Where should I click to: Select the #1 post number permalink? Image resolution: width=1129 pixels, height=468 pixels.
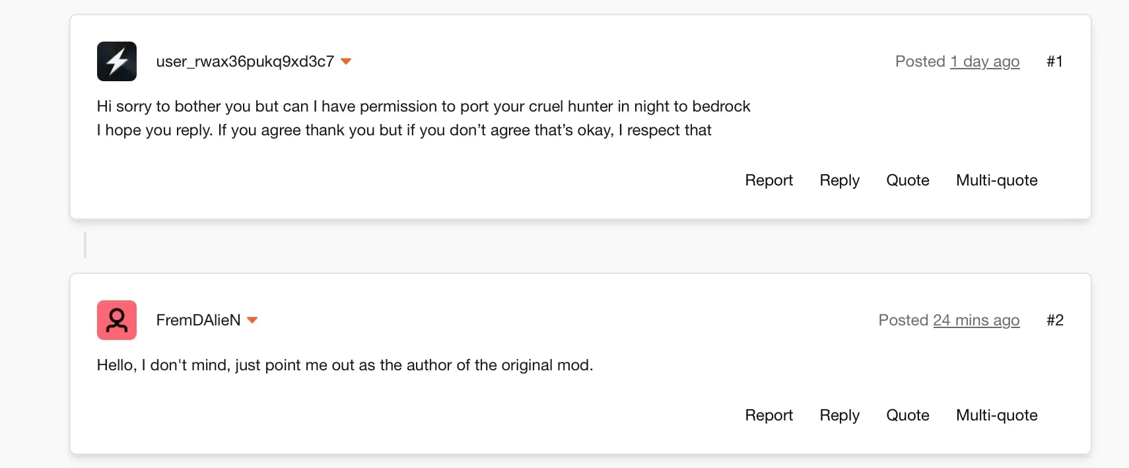1055,61
